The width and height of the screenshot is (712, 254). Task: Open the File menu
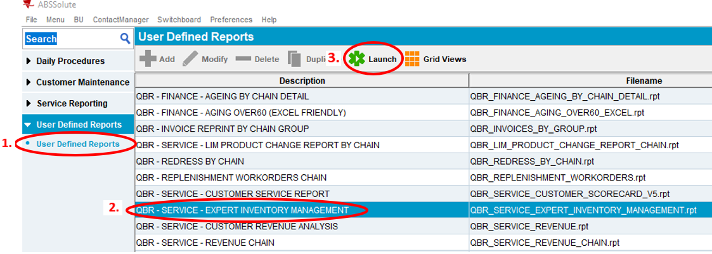point(31,20)
